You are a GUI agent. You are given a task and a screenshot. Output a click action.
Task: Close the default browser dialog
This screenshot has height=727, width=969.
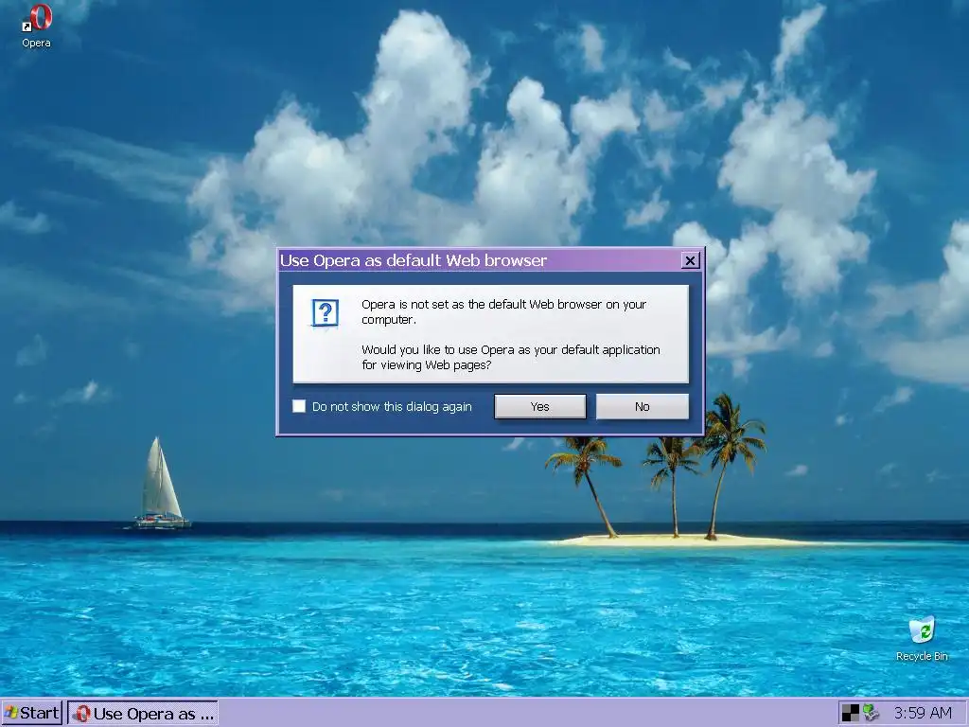point(690,260)
